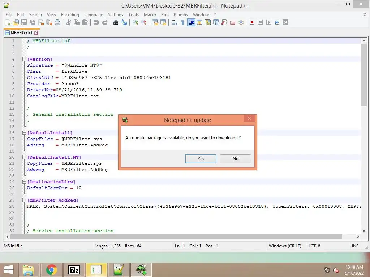Start macro recording with red Record icon

pyautogui.click(x=252, y=22)
